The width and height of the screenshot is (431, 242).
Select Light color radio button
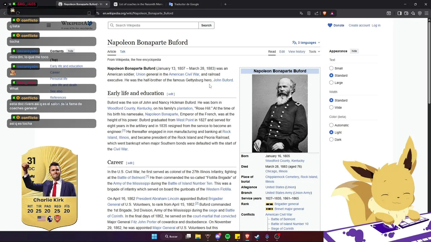[x=331, y=132]
